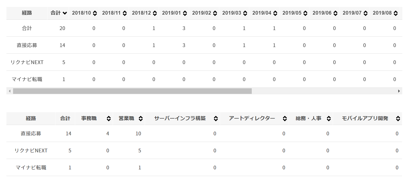Screen dimensions: 410x184
Task: Click モバイルアプリ開発 sort icon
Action: pyautogui.click(x=398, y=119)
